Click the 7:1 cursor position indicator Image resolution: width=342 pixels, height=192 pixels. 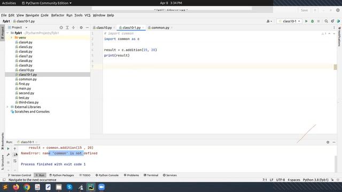coord(265,180)
